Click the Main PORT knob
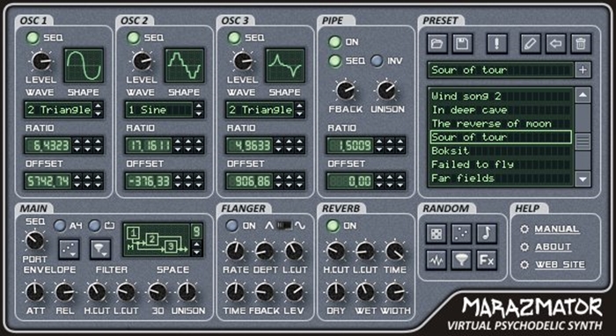This screenshot has height=336, width=616. tap(35, 240)
